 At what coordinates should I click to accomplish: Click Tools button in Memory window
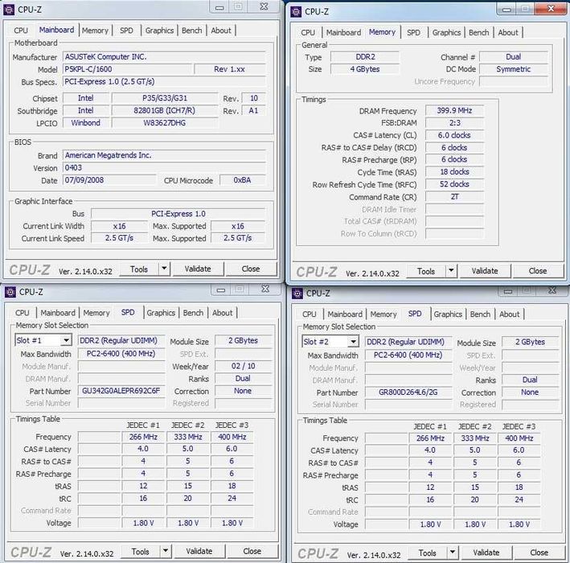tap(426, 271)
